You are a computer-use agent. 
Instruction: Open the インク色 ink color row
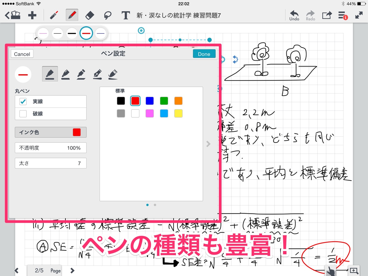[51, 132]
